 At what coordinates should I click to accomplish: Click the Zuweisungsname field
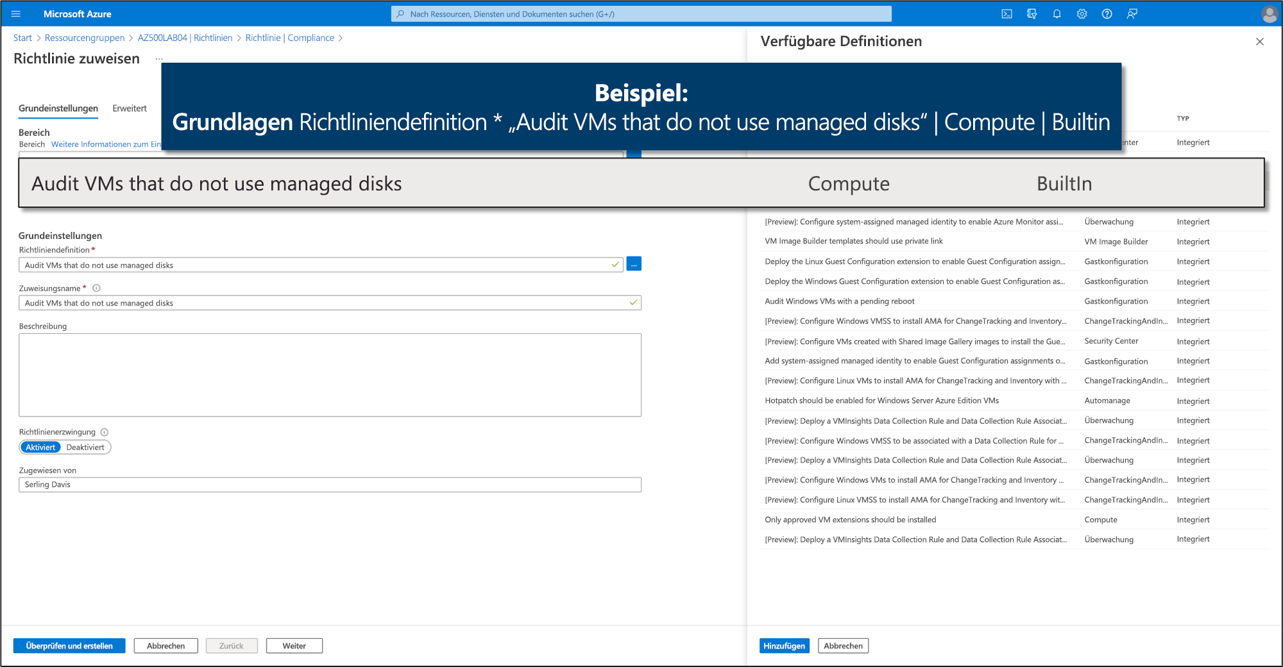click(330, 302)
